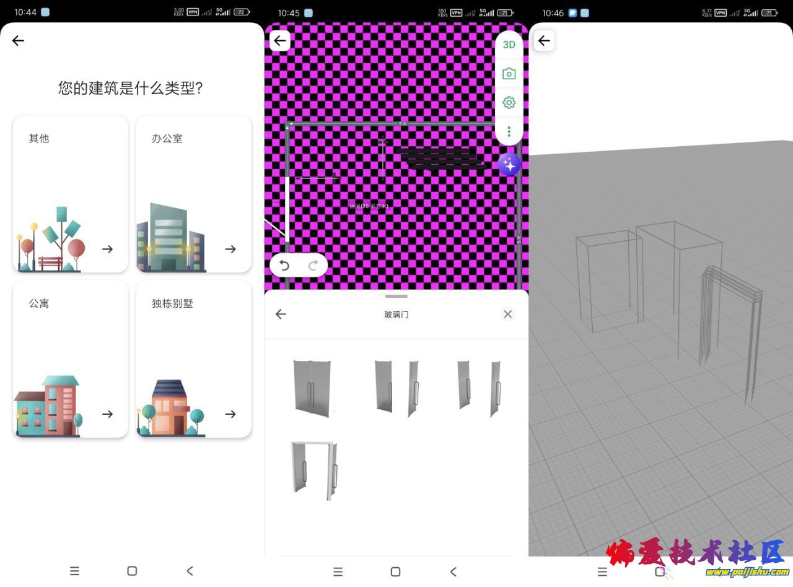793x587 pixels.
Task: Tap back arrow above the checkered floor plan
Action: pos(280,41)
